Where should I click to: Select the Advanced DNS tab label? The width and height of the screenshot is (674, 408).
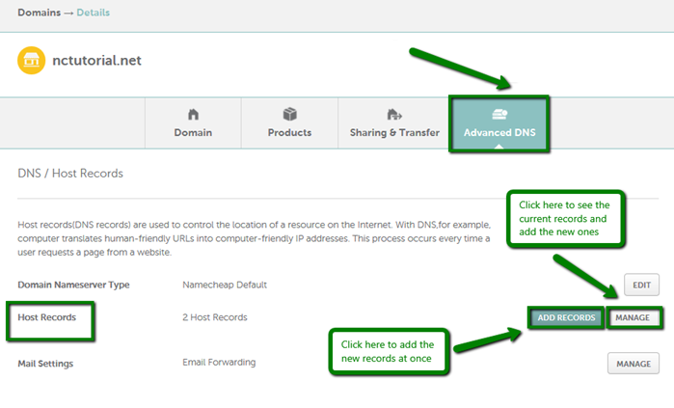[499, 132]
